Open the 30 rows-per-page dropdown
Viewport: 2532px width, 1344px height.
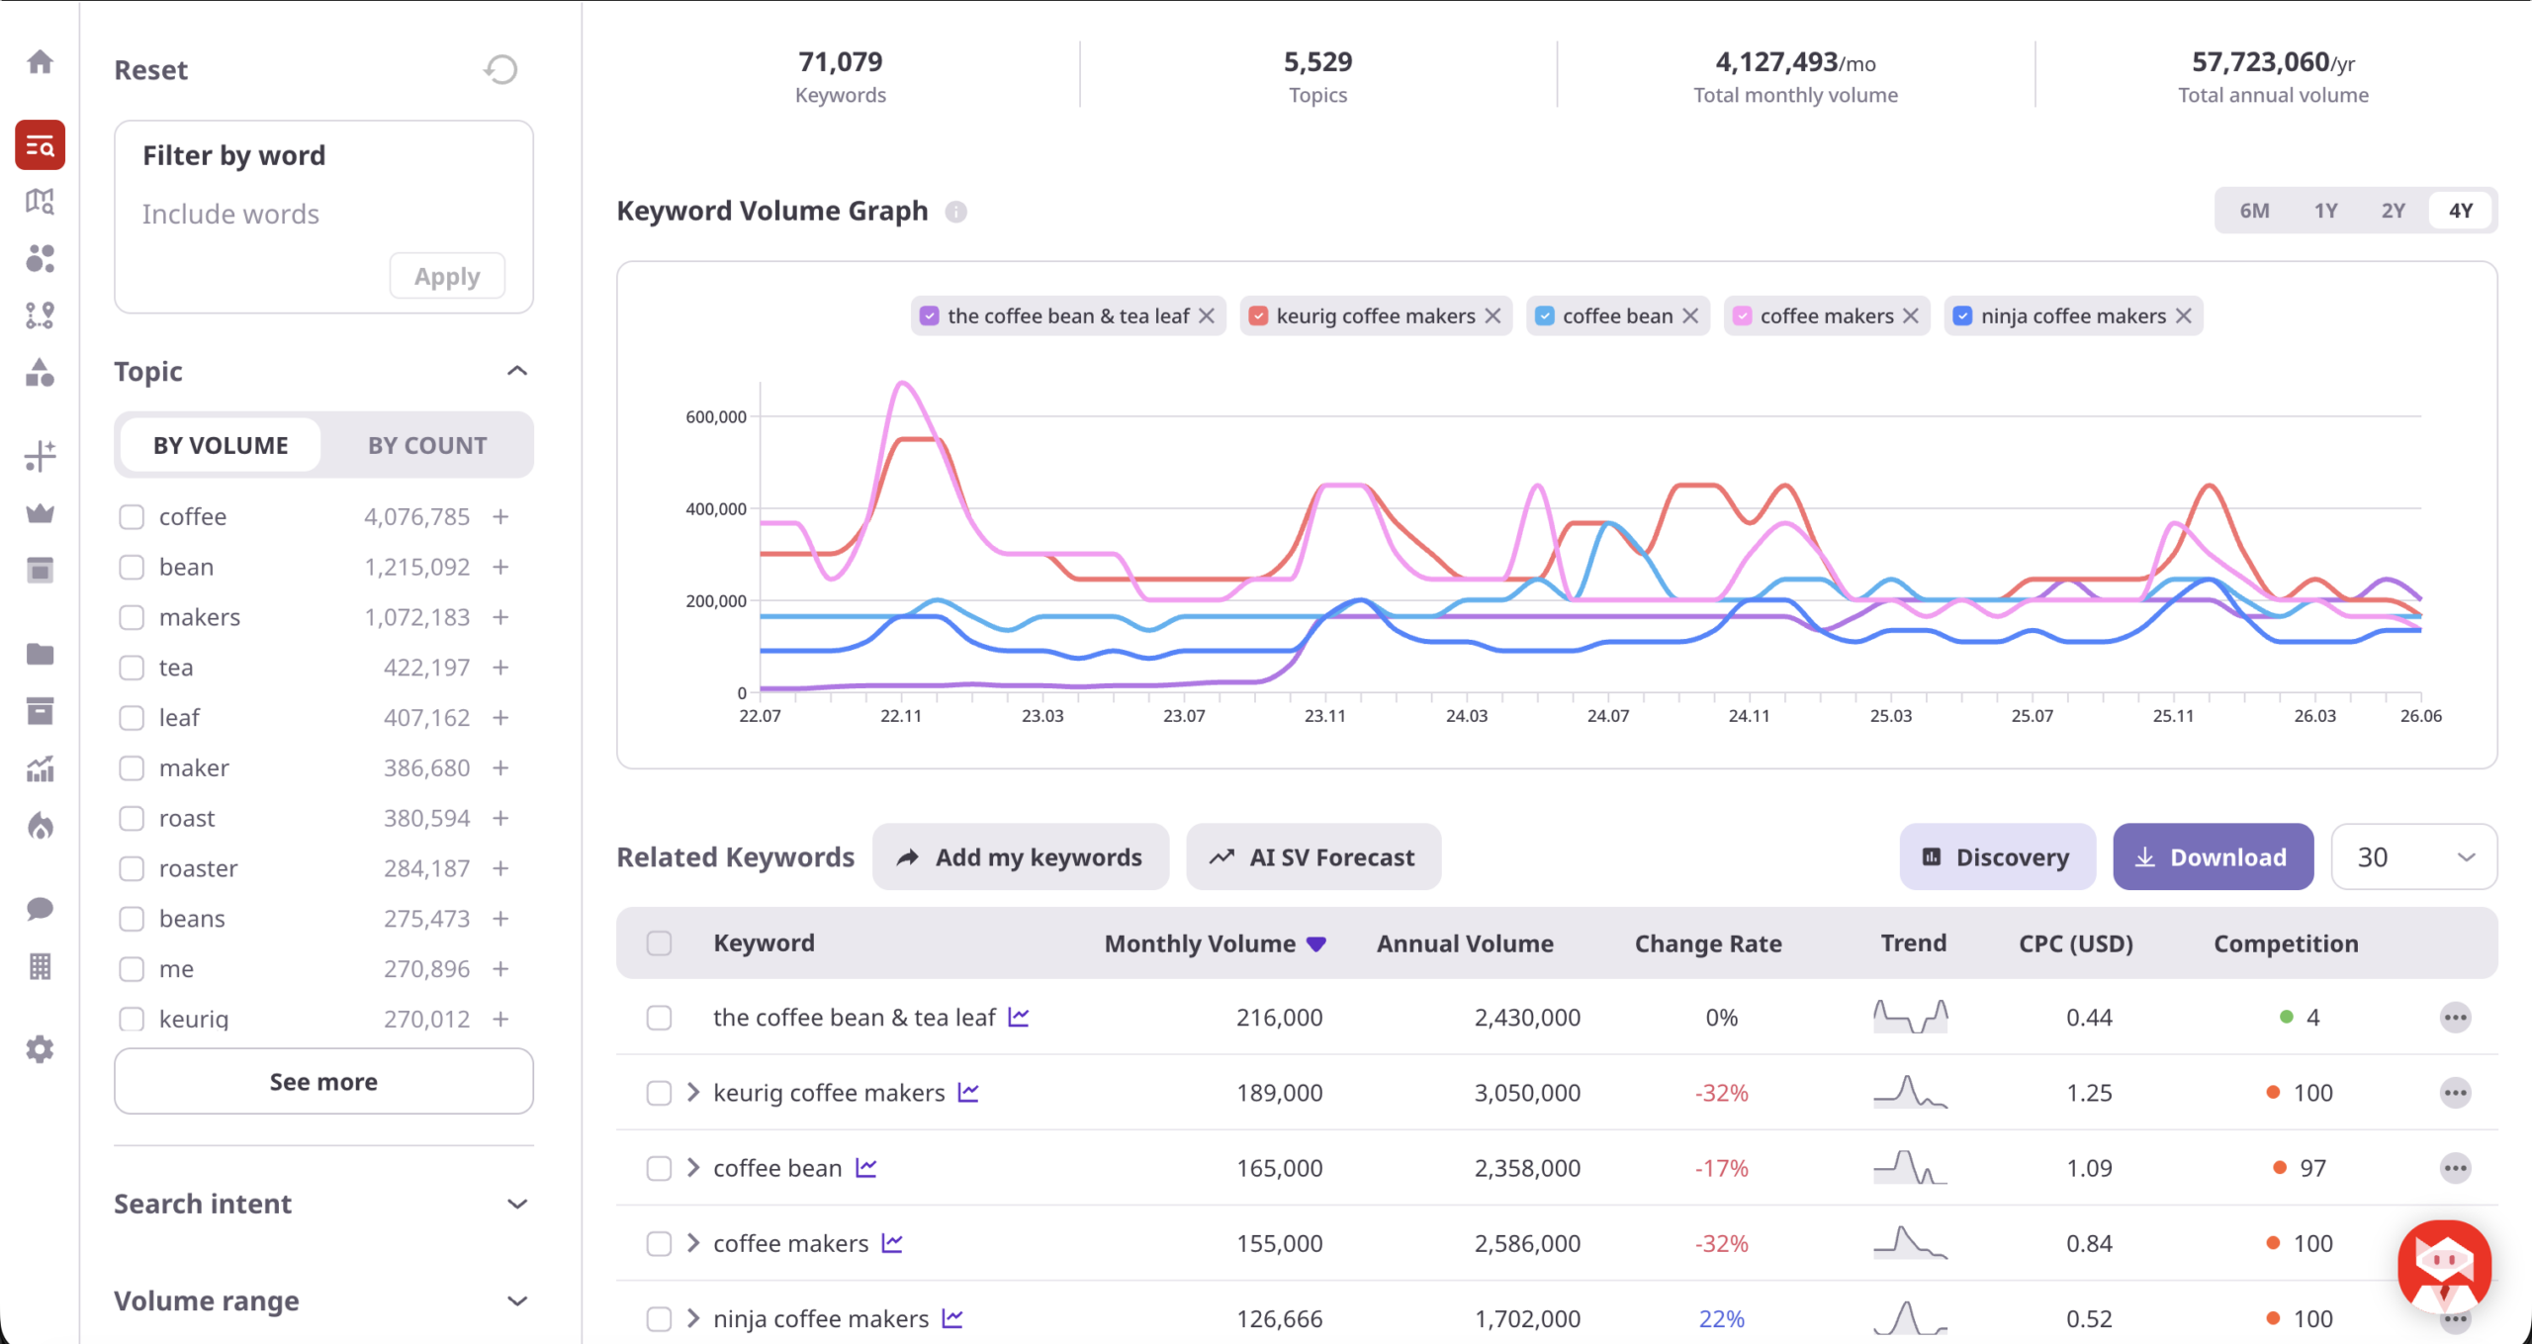[x=2413, y=856]
